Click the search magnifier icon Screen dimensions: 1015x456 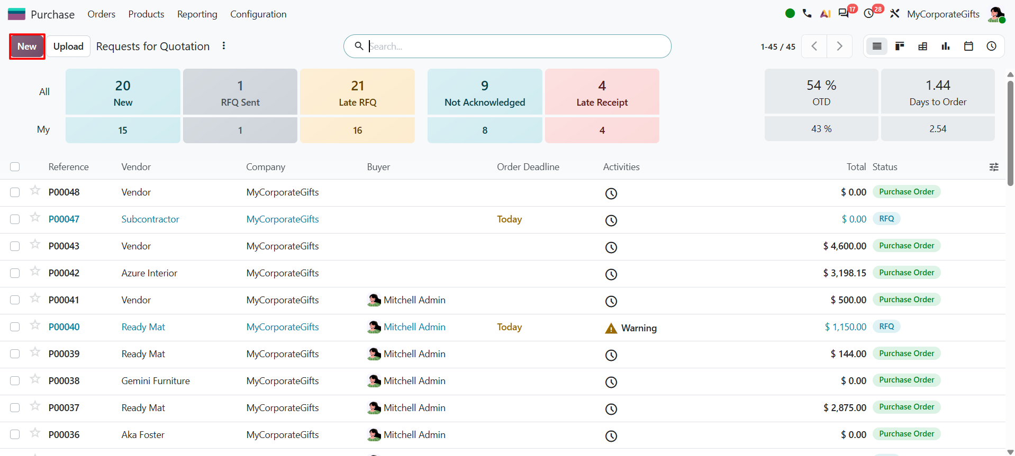[359, 46]
